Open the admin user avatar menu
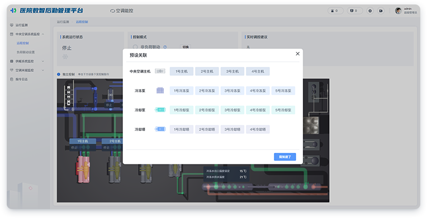The height and width of the screenshot is (218, 427). pyautogui.click(x=398, y=11)
